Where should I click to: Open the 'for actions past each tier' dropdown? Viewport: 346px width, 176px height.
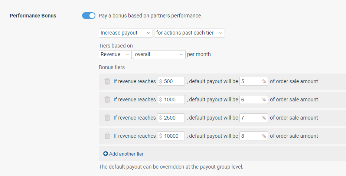pos(189,33)
